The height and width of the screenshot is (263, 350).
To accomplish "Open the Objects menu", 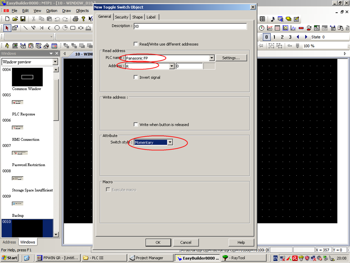I will coord(82,10).
